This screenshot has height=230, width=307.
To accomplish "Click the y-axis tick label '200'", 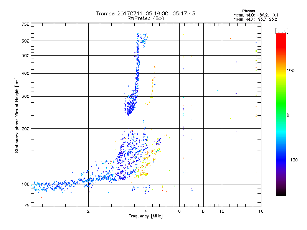I will click(x=25, y=129).
